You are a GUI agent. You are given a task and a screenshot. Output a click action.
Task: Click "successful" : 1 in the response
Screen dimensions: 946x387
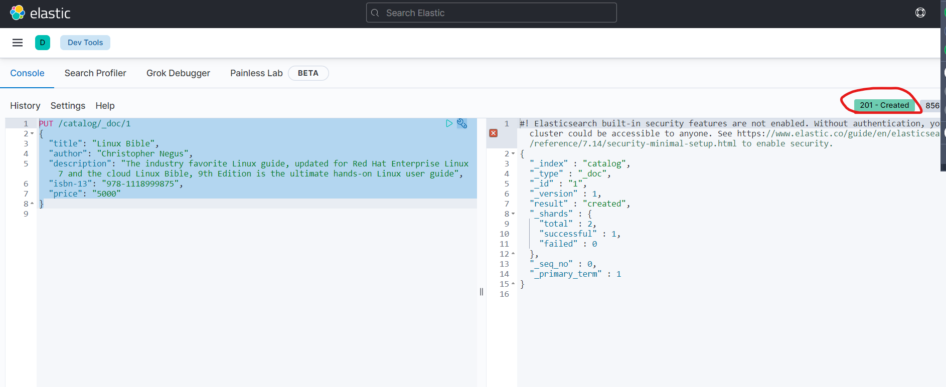tap(580, 234)
